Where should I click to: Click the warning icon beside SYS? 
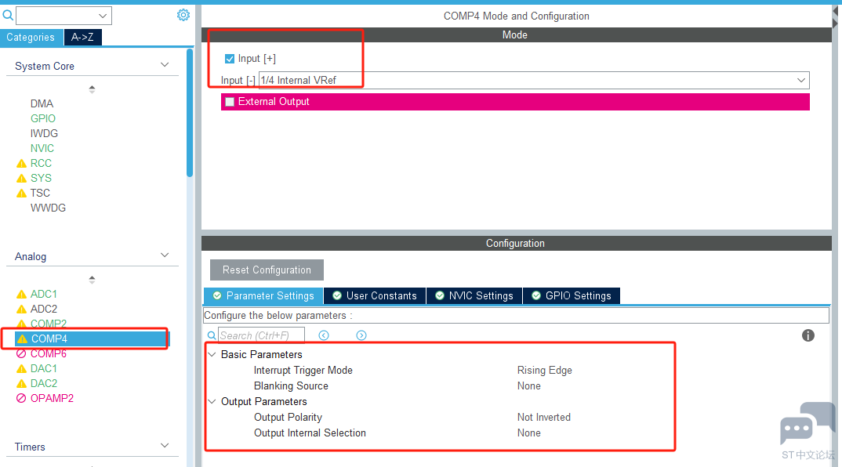click(21, 178)
